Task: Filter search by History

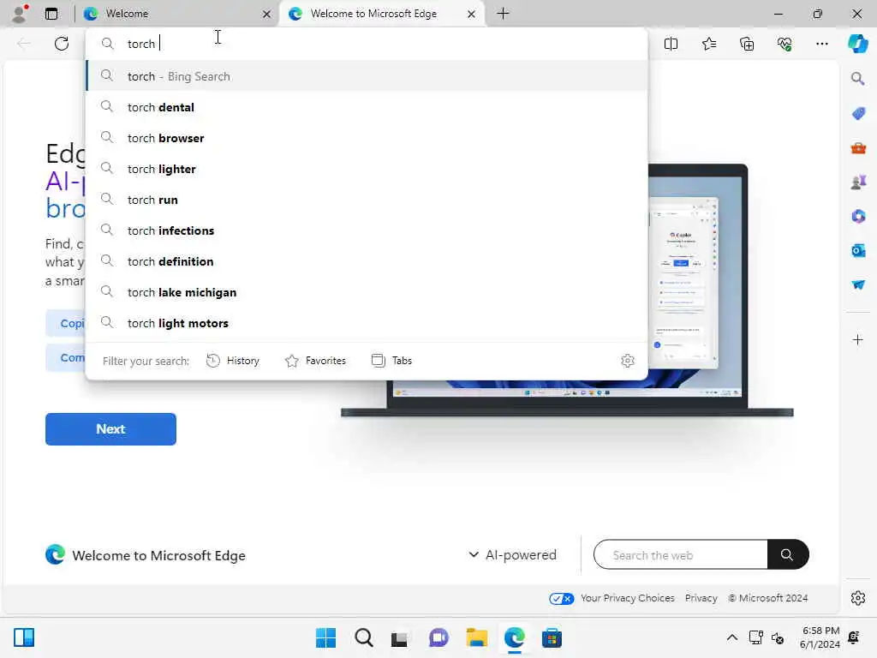Action: [233, 361]
